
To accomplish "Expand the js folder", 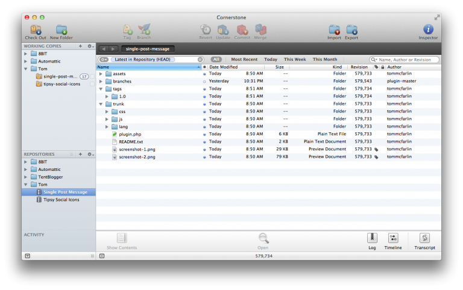I will point(107,119).
